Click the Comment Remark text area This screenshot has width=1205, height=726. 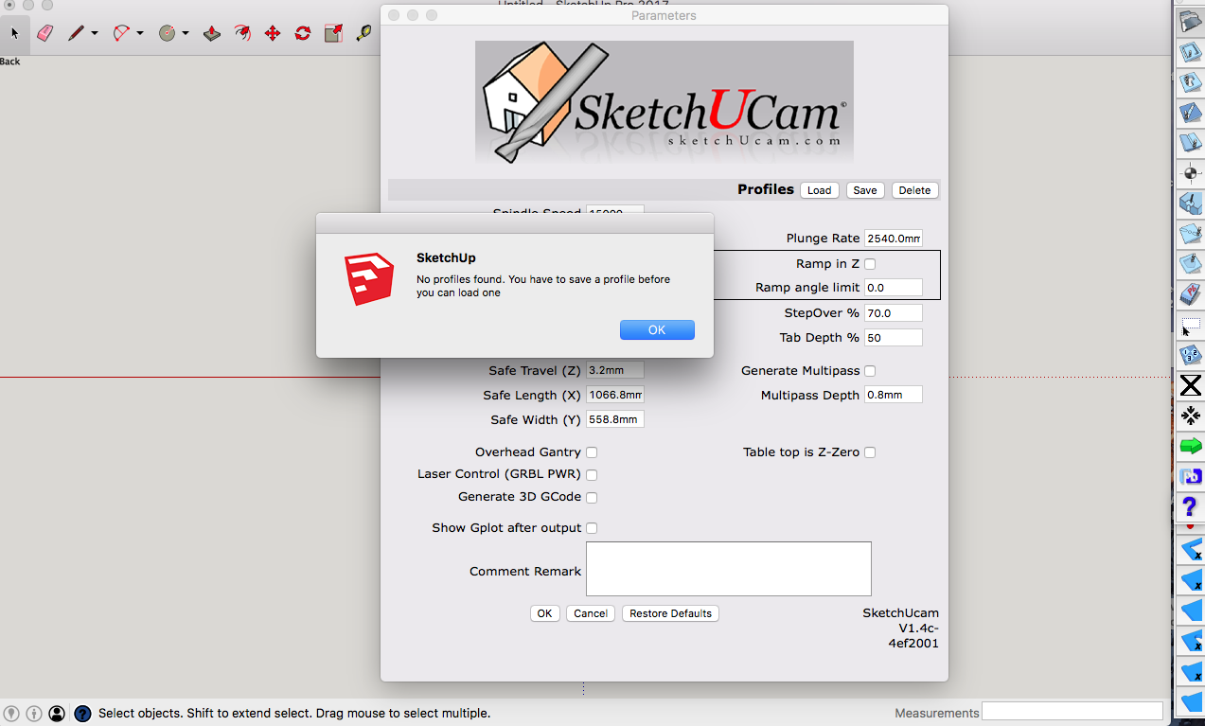728,569
